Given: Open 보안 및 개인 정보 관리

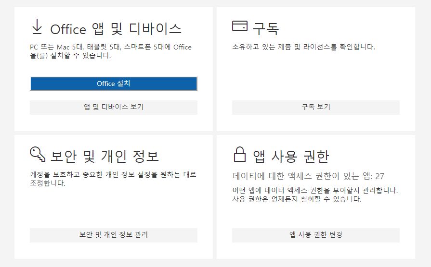Looking at the screenshot, I should (x=114, y=235).
